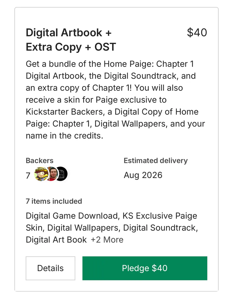
Task: Click the Aug 2026 delivery date
Action: 143,175
